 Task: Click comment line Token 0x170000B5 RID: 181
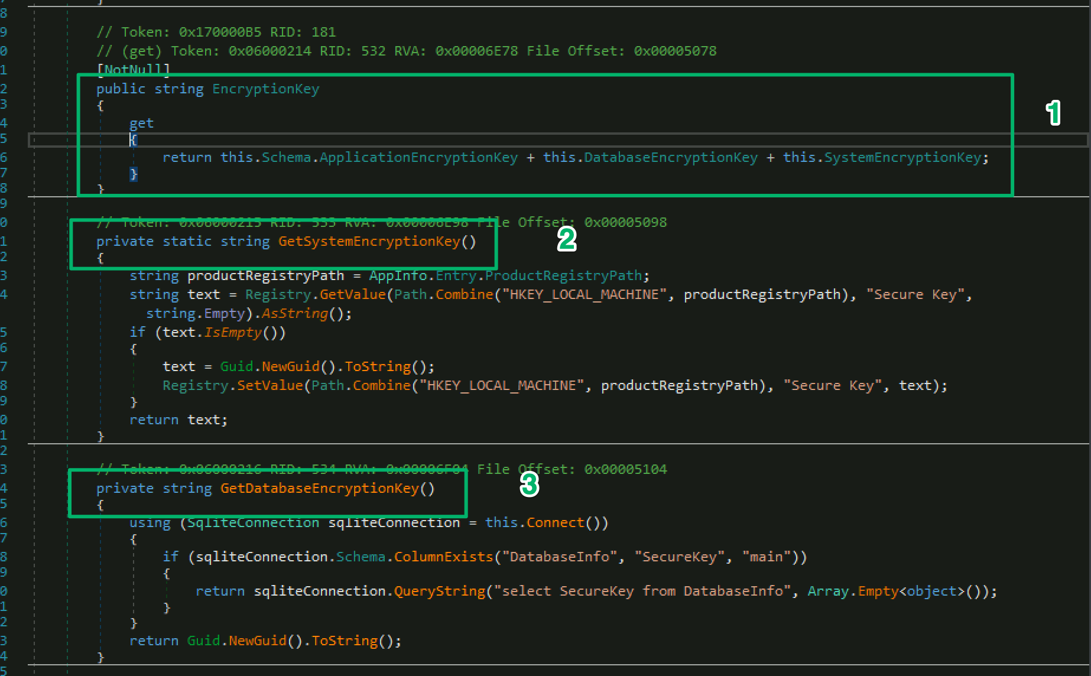pyautogui.click(x=216, y=32)
